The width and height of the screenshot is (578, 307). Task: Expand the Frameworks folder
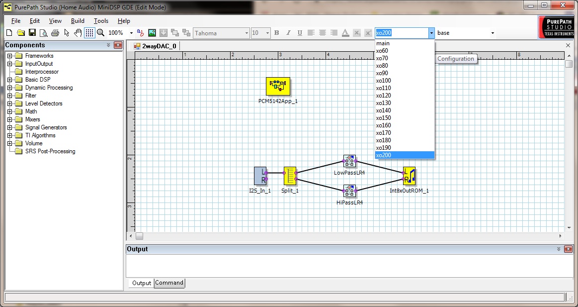[x=9, y=56]
